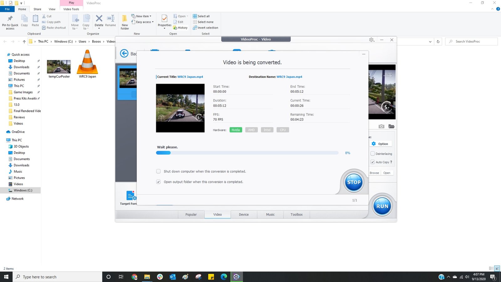501x282 pixels.
Task: Click the Back arrow icon
Action: coord(124,54)
